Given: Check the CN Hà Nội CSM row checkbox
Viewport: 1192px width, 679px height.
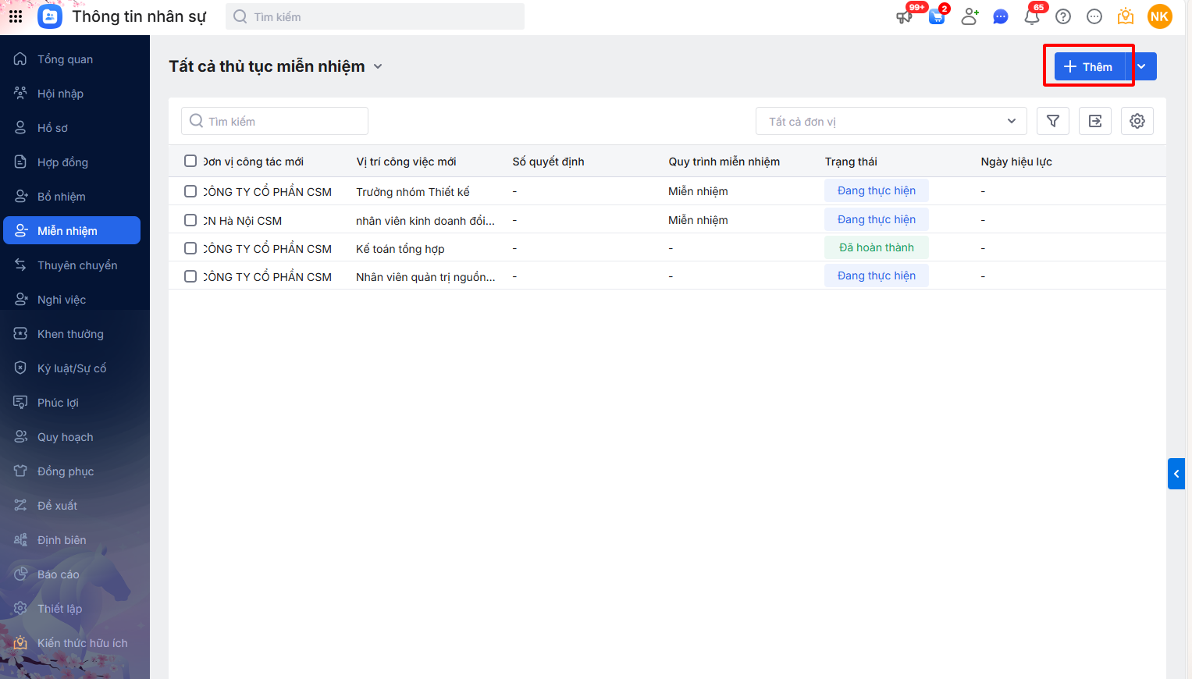Looking at the screenshot, I should tap(190, 220).
